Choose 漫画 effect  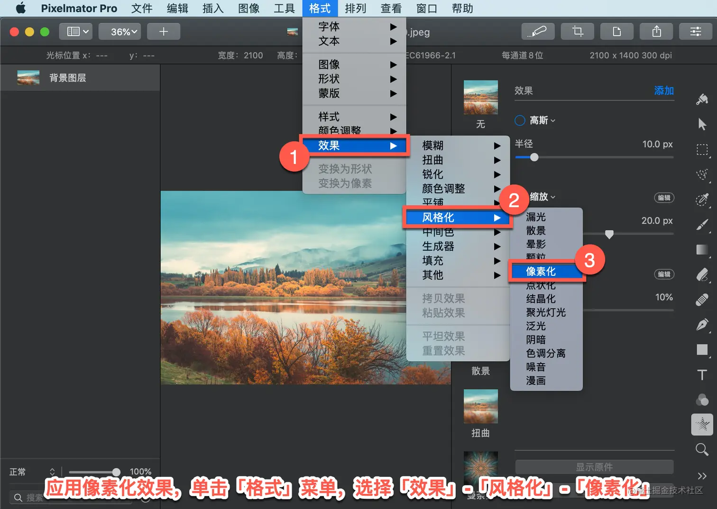click(546, 381)
